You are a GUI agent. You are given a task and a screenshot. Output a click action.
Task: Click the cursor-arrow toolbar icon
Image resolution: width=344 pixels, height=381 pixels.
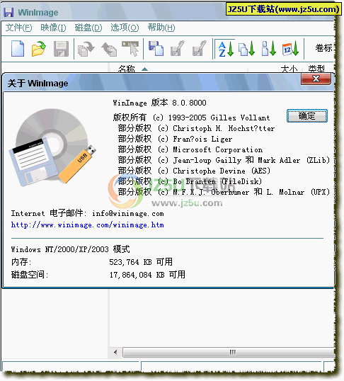(x=130, y=49)
